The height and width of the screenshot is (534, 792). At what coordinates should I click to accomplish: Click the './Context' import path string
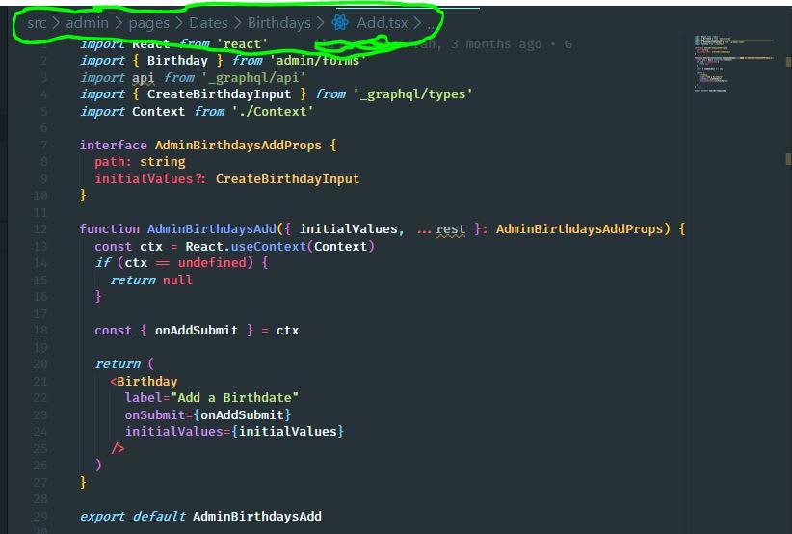point(273,112)
